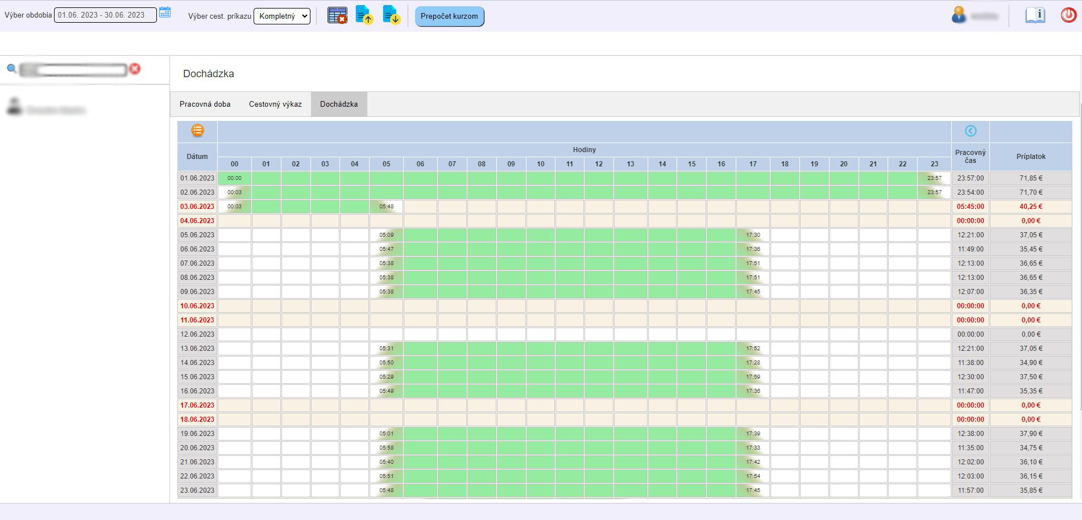Click the 05:48 end time on 03.06.2023

click(387, 207)
